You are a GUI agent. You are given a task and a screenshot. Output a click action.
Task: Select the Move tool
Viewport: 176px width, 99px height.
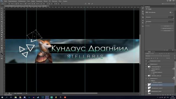pos(2,8)
